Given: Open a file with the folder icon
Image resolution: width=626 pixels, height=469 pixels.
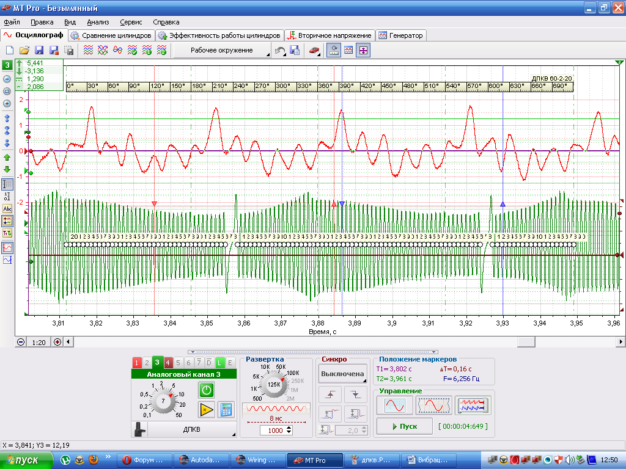Looking at the screenshot, I should coord(24,50).
